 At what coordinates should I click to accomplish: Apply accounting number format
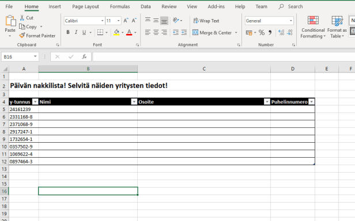[249, 33]
